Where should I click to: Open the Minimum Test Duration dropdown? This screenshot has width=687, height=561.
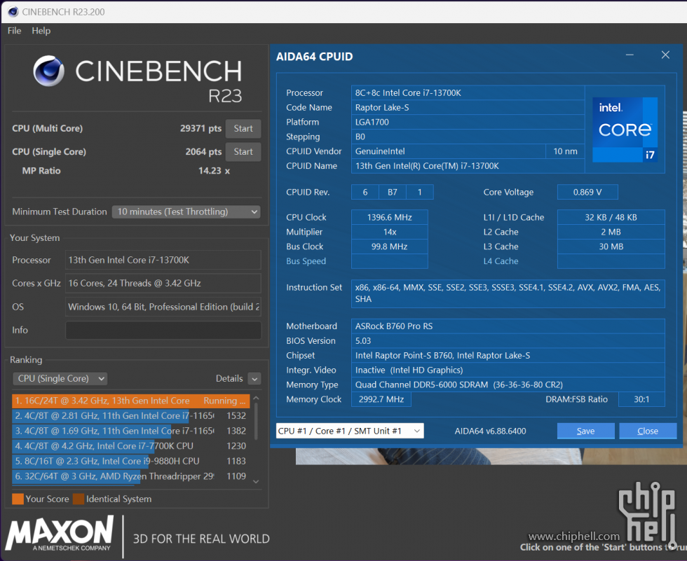pyautogui.click(x=186, y=212)
